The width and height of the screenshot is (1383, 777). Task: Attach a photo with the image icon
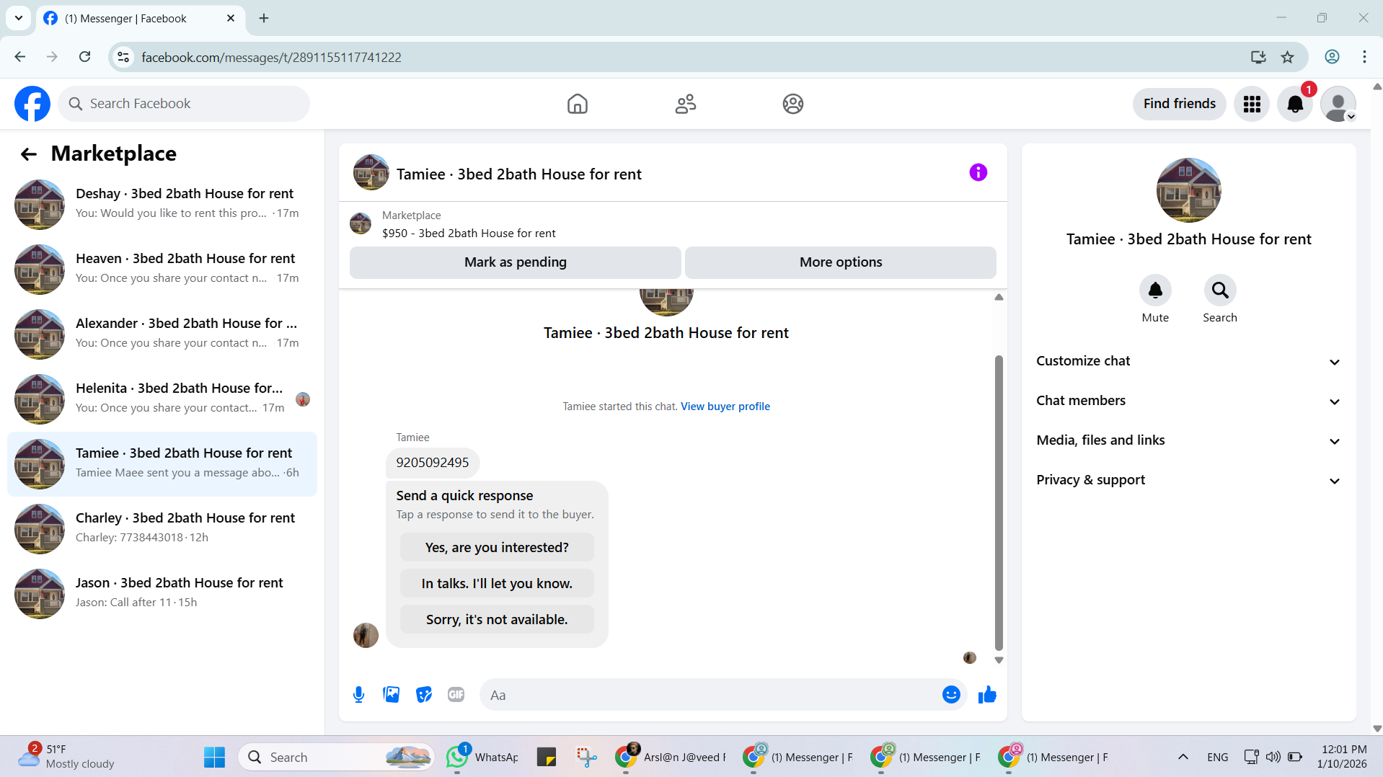click(391, 695)
